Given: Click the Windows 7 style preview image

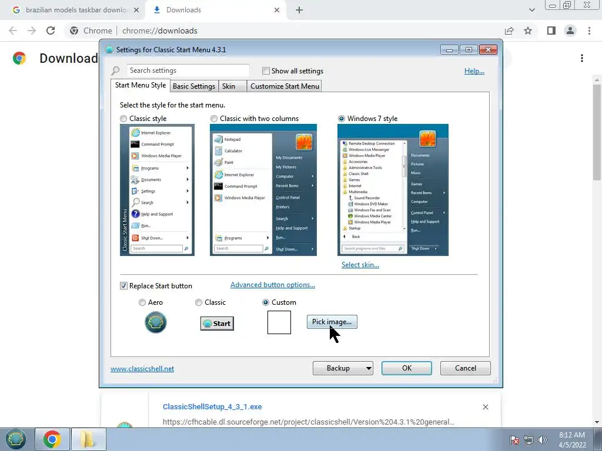Looking at the screenshot, I should [393, 190].
